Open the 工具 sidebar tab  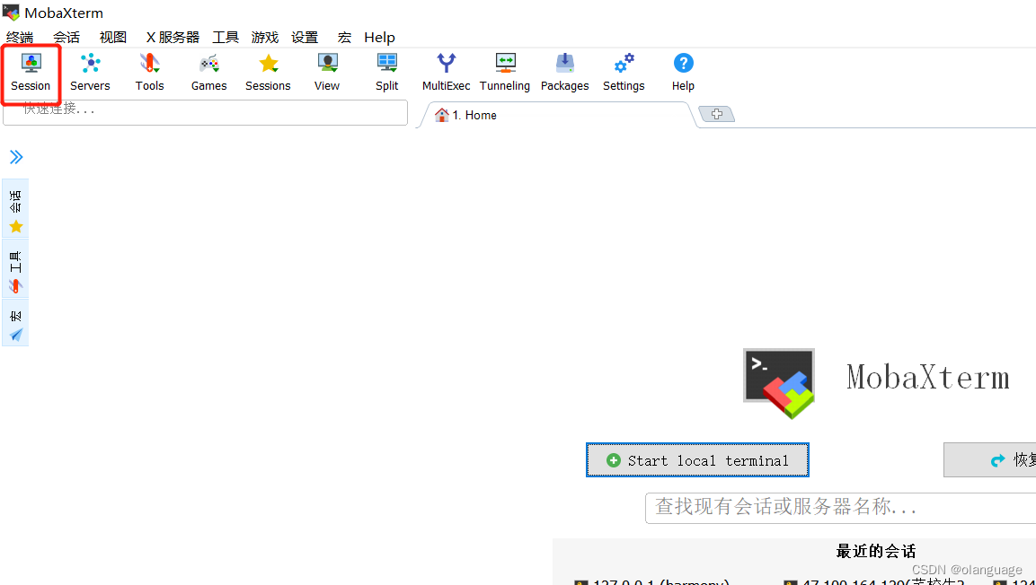[16, 268]
